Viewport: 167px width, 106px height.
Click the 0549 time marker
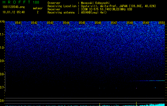(146, 23)
